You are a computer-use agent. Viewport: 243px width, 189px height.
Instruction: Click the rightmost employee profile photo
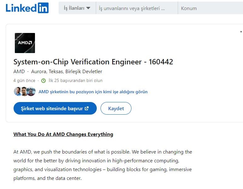point(31,91)
